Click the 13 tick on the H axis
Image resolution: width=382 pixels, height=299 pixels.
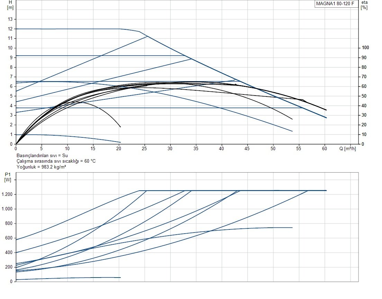tap(10, 19)
